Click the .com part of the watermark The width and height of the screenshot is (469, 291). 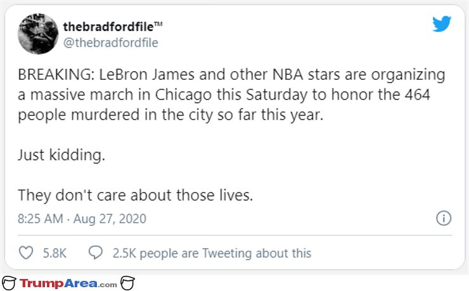107,285
